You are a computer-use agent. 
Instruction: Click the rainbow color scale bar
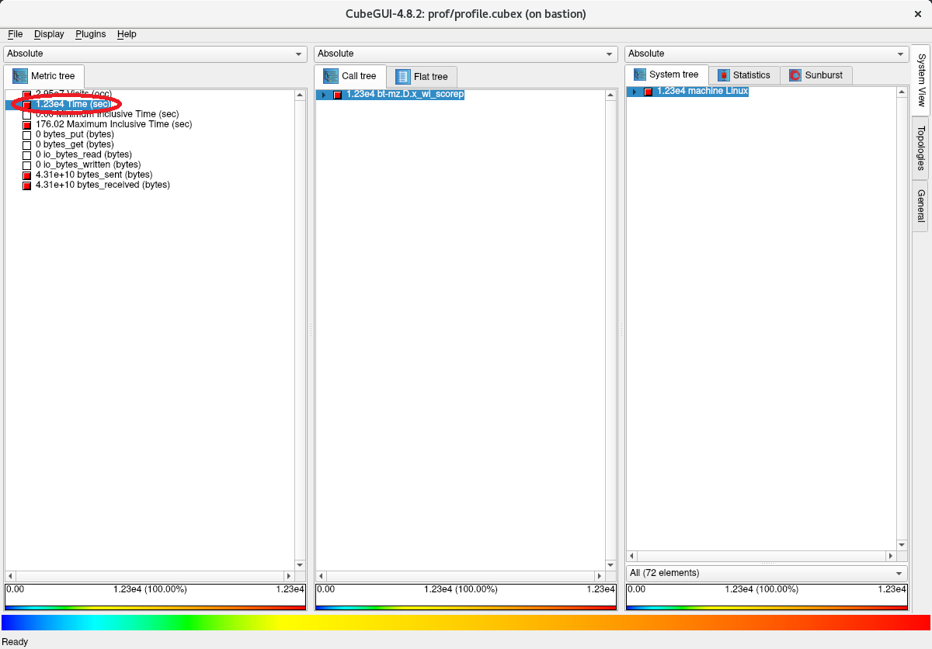tap(466, 623)
